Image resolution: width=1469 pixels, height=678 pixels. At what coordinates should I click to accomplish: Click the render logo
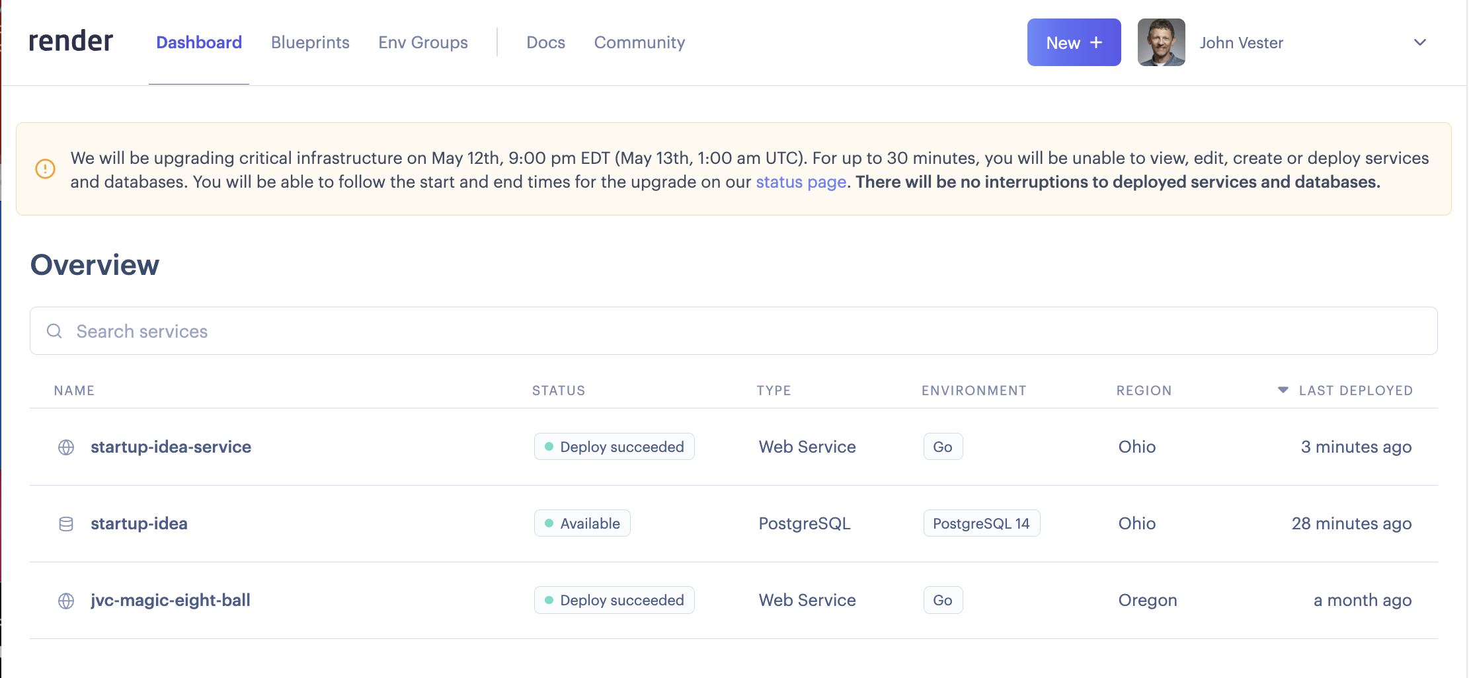tap(71, 42)
